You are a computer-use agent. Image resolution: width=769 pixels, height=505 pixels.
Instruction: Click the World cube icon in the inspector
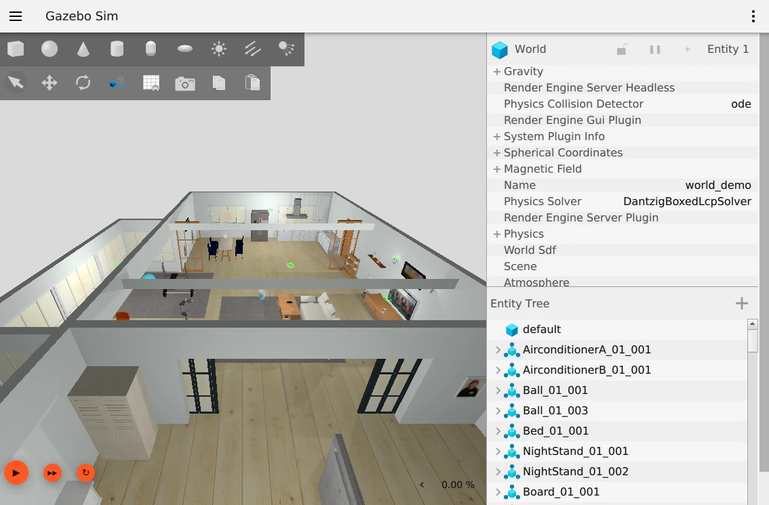tap(500, 49)
